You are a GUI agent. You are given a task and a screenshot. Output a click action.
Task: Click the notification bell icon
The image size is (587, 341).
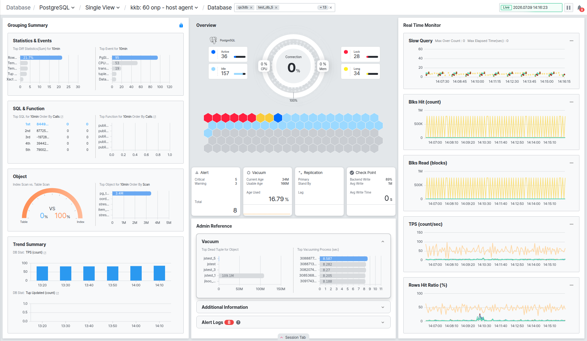[x=580, y=8]
